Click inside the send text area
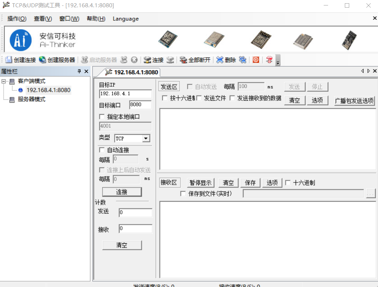378x287 pixels. tap(268, 139)
